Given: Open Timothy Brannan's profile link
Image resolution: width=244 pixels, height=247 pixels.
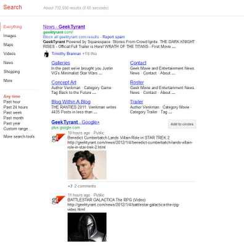Looking at the screenshot, I should click(67, 54).
